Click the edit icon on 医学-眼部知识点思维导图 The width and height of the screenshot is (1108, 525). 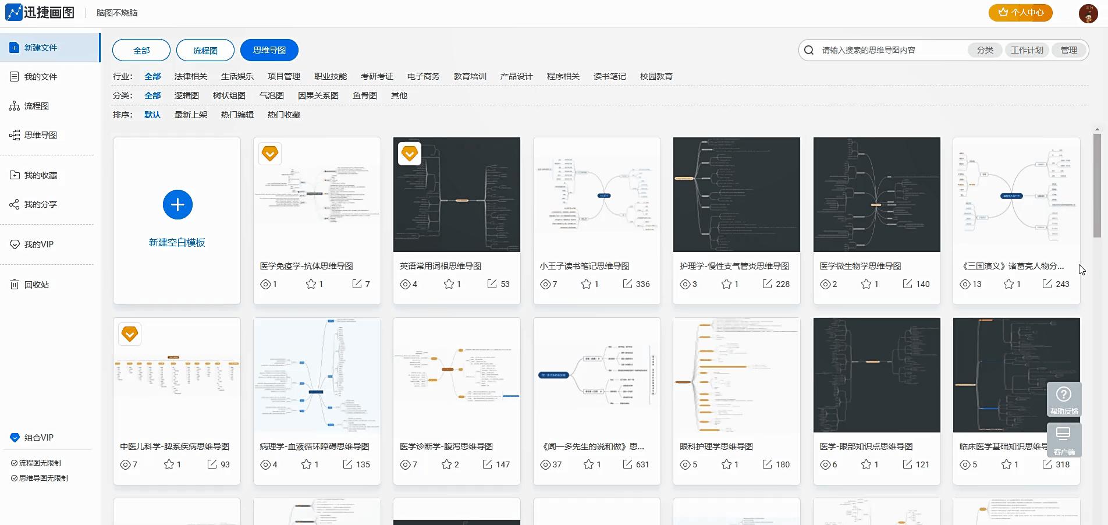coord(908,464)
